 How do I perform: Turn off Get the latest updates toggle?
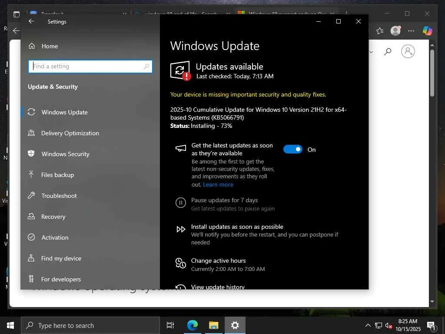pyautogui.click(x=292, y=150)
